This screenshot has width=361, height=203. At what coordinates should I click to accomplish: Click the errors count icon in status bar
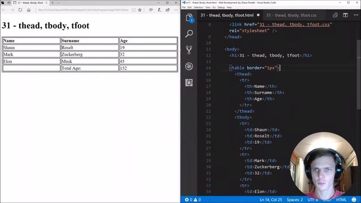(x=188, y=200)
